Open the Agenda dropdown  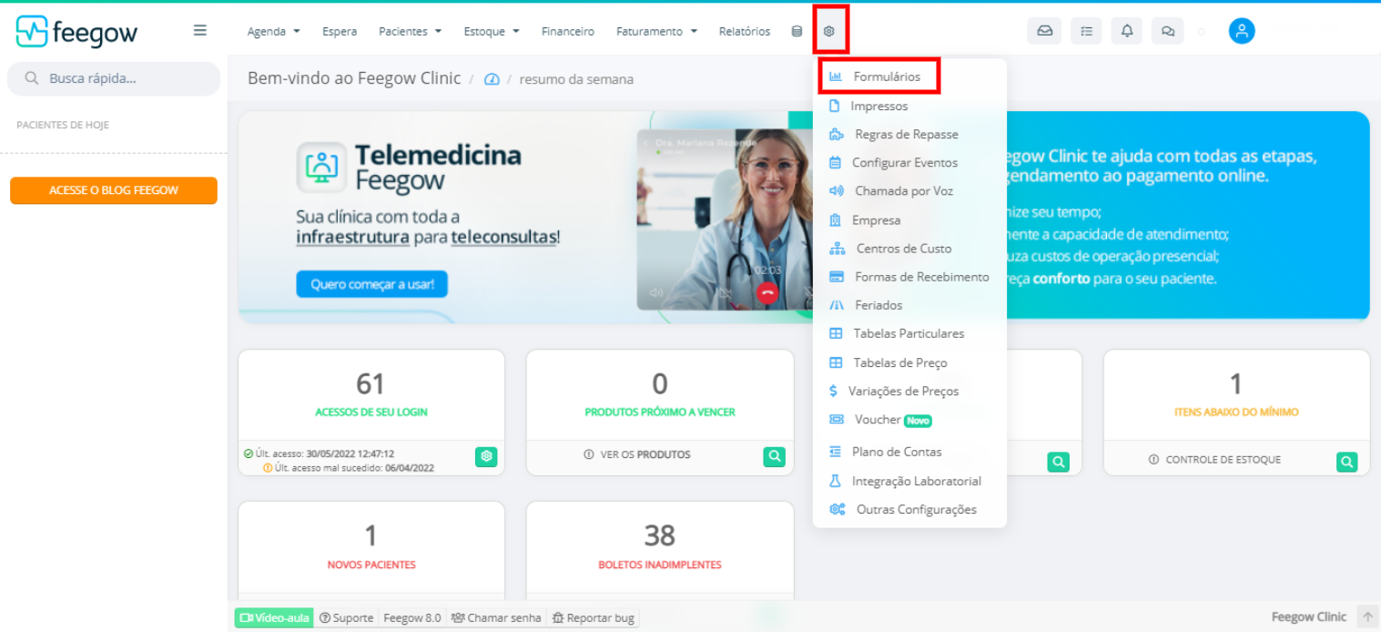pyautogui.click(x=273, y=31)
